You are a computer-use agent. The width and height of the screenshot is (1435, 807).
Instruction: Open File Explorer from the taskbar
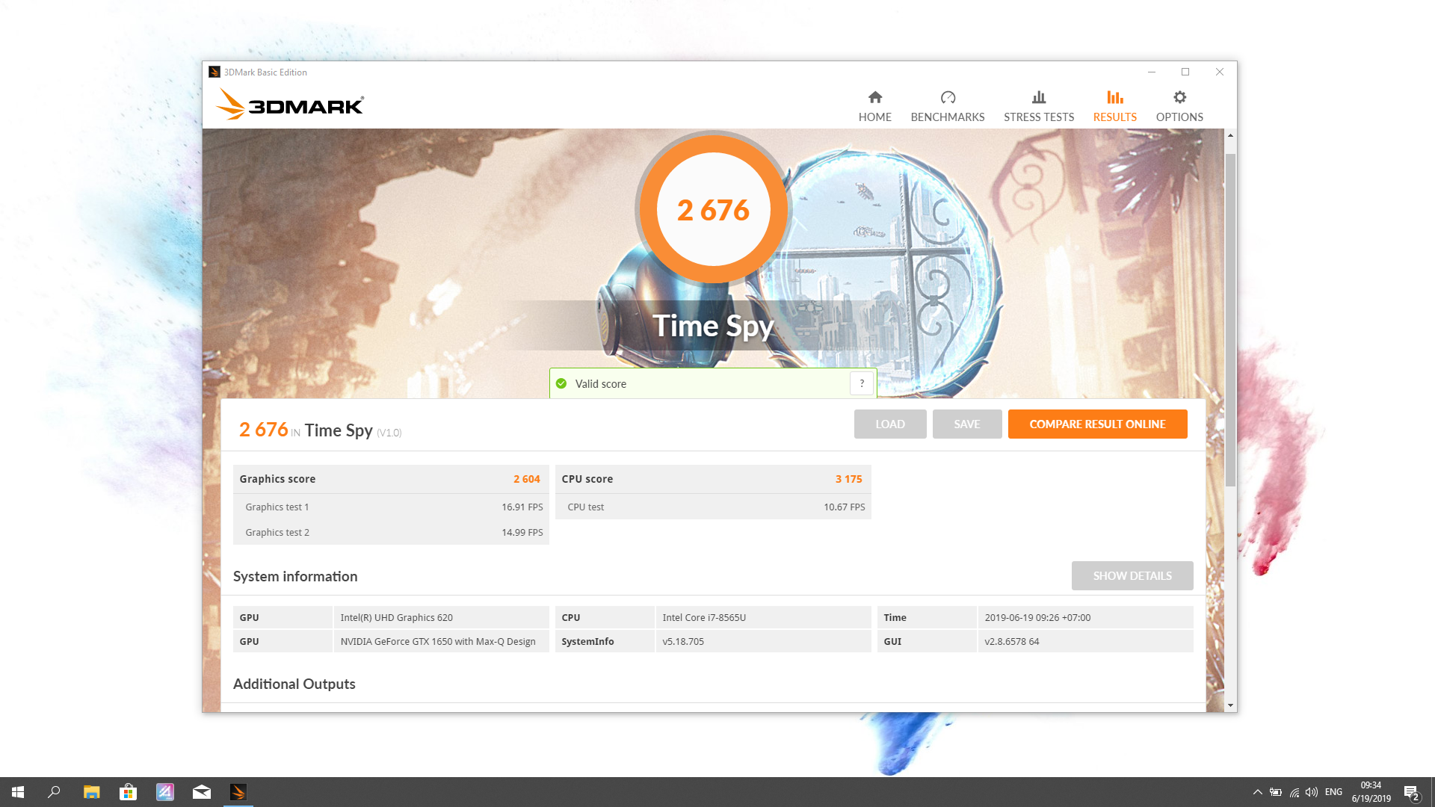tap(91, 792)
